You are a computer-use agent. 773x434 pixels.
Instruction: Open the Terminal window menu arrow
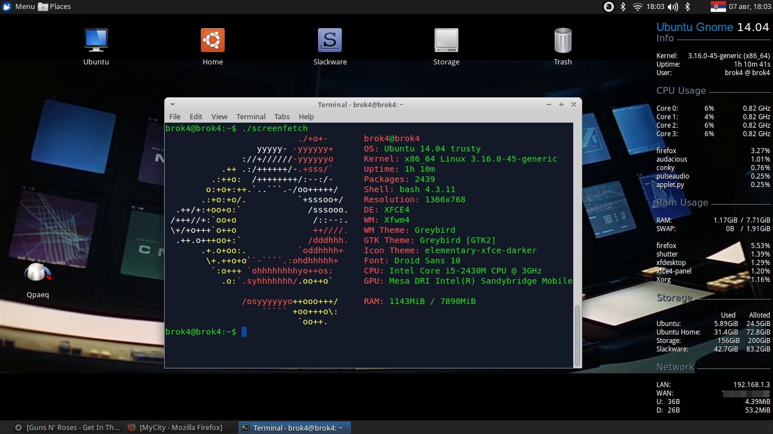pos(173,105)
